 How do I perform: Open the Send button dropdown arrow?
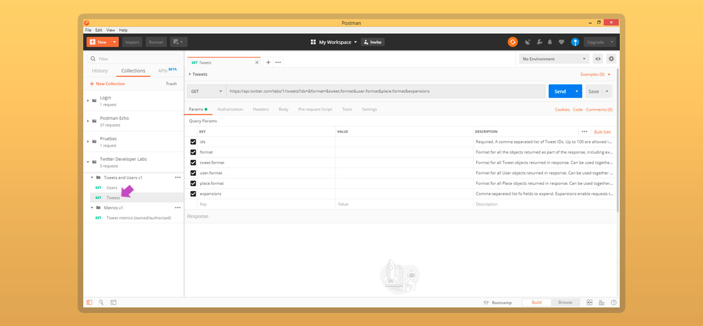coord(576,91)
